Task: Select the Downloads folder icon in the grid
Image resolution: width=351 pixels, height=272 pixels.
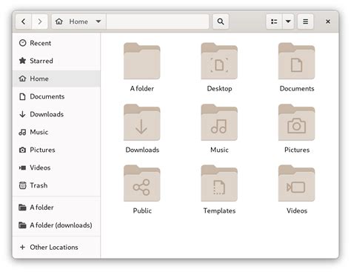Action: click(x=142, y=122)
